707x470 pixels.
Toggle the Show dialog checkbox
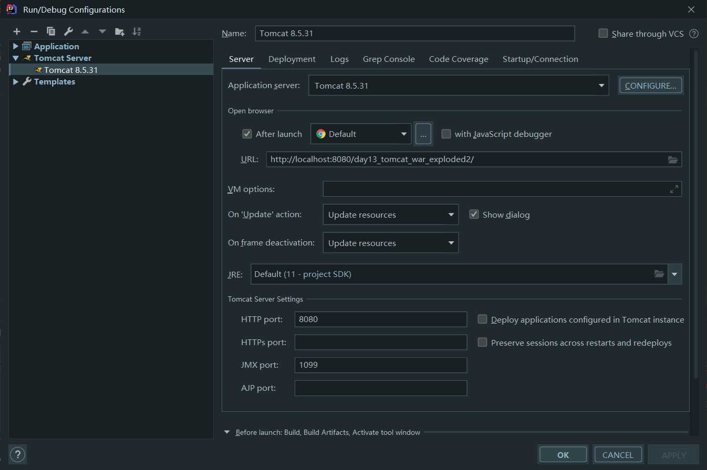click(474, 215)
